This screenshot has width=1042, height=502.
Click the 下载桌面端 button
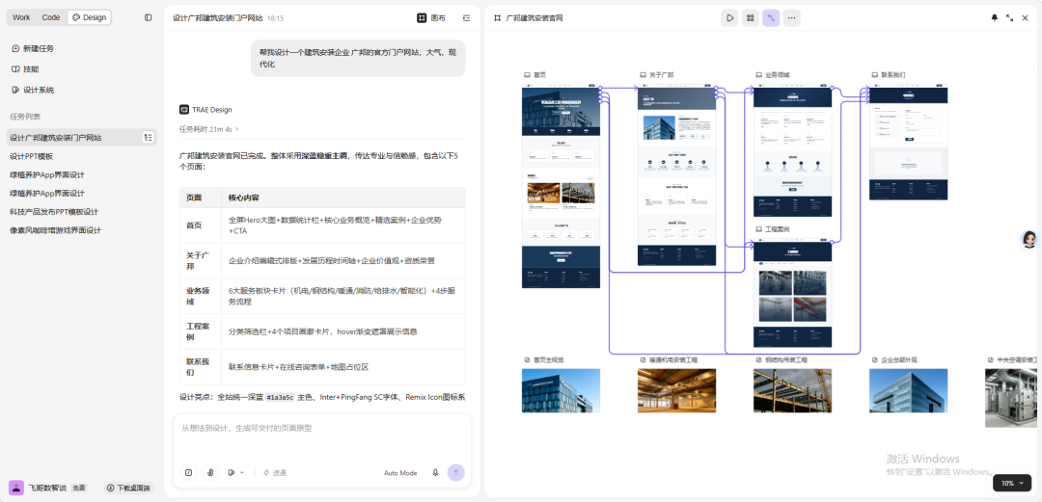129,489
